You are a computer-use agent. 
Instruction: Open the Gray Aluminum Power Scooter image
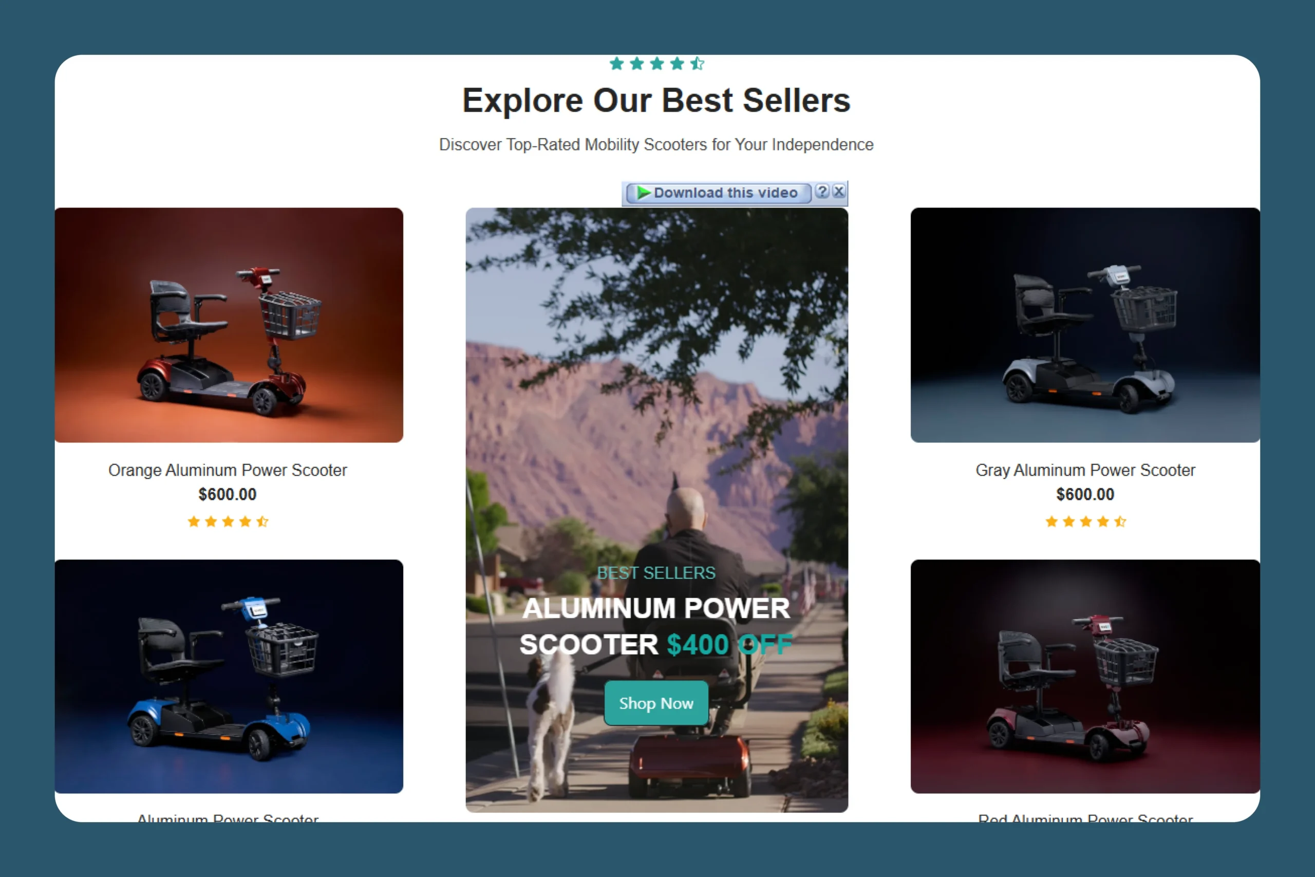click(1085, 325)
